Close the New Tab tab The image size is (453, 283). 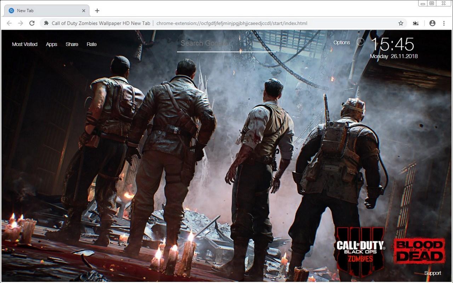point(84,11)
